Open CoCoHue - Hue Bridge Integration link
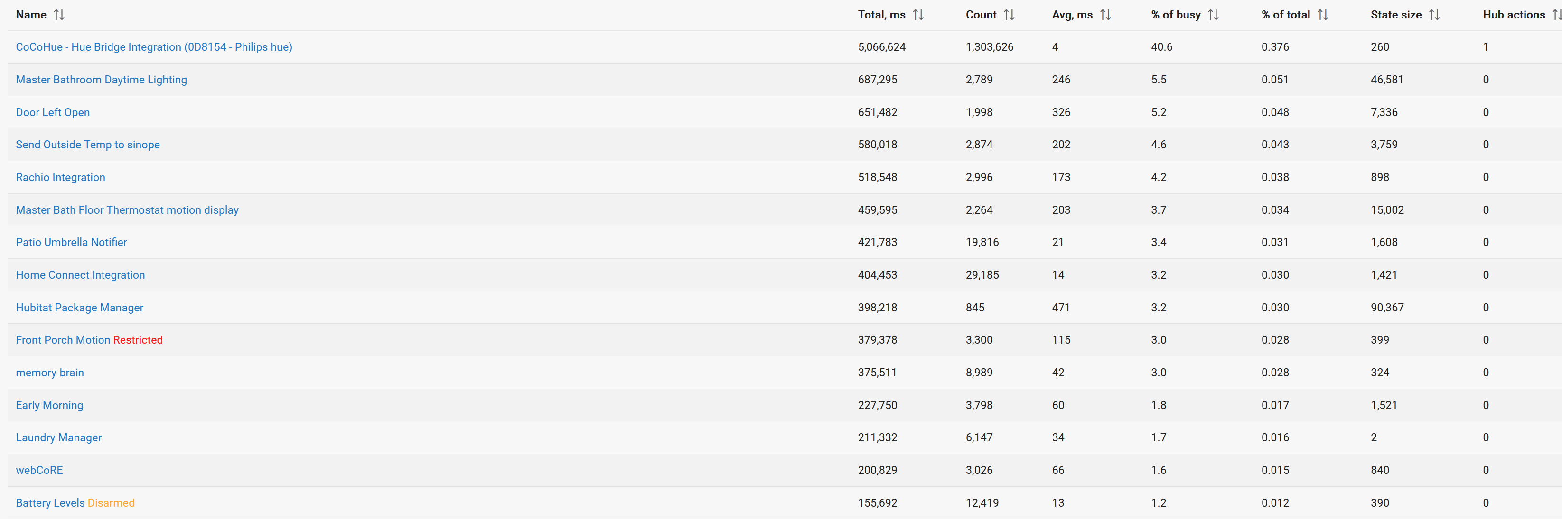1562x519 pixels. 154,47
